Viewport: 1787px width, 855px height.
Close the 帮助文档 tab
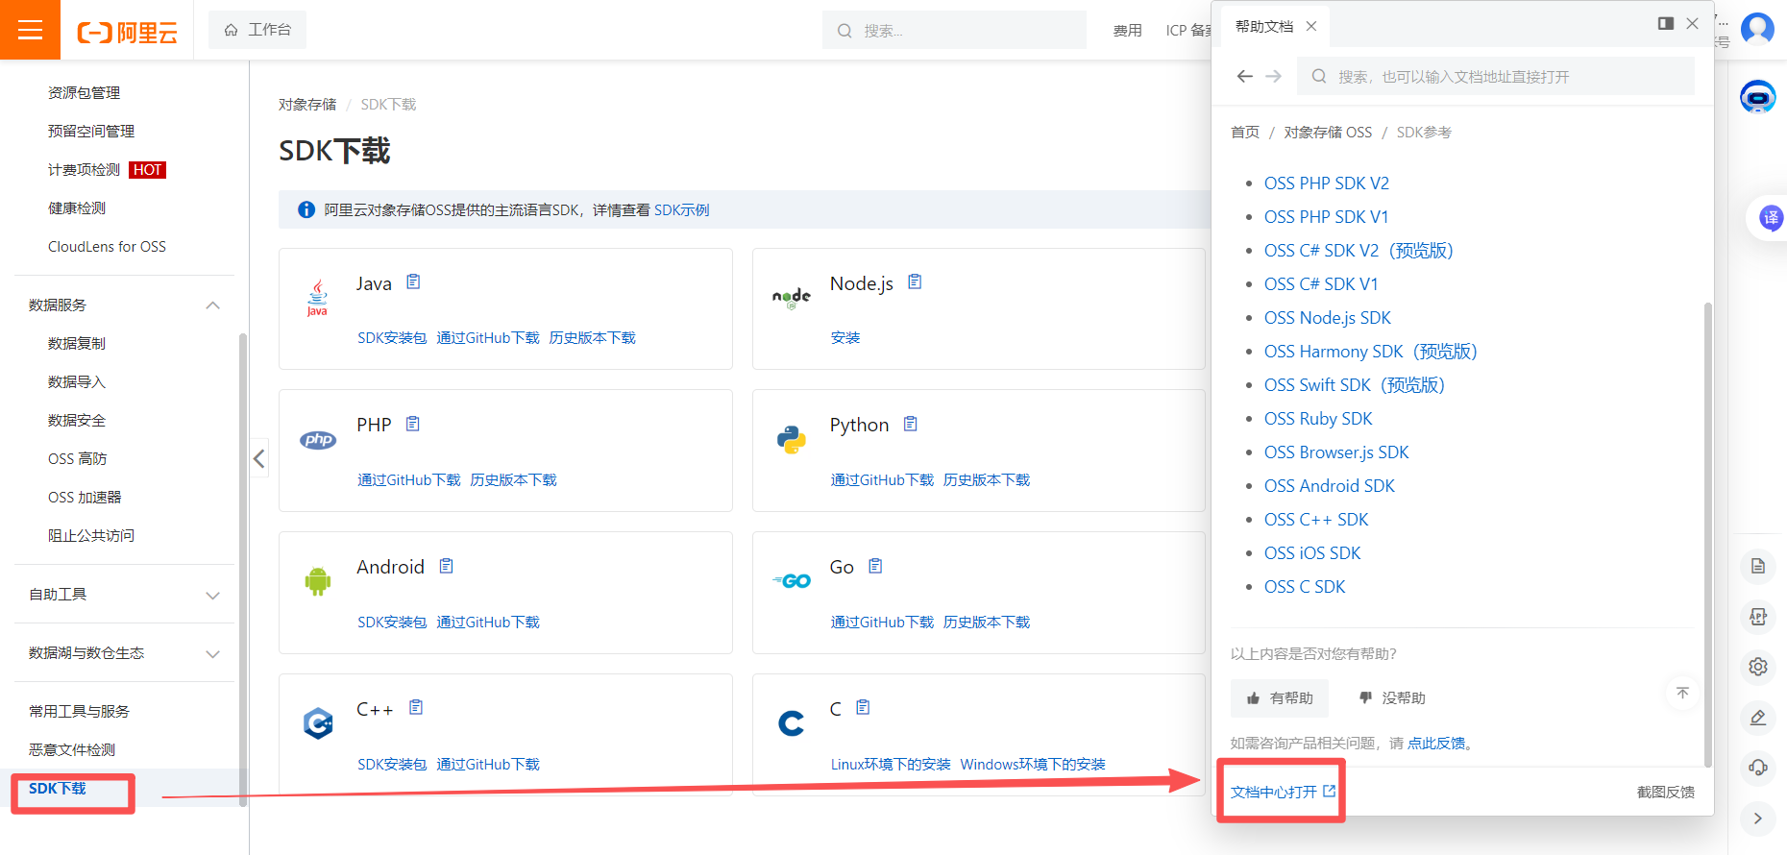(1311, 26)
